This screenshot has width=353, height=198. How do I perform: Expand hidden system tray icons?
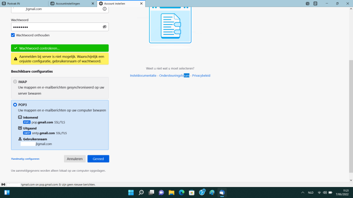point(303,193)
